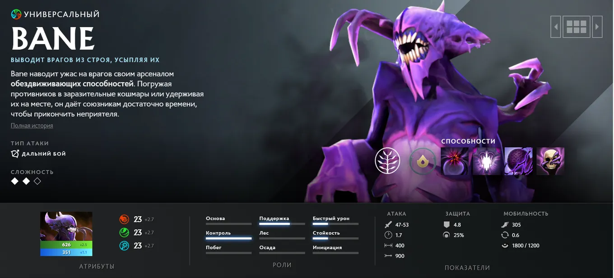Click the РОЛИ section label
Screen dimensions: 614x278
[x=282, y=265]
